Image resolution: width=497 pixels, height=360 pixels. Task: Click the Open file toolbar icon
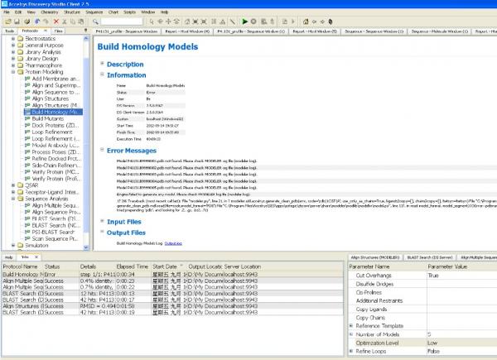[8, 22]
